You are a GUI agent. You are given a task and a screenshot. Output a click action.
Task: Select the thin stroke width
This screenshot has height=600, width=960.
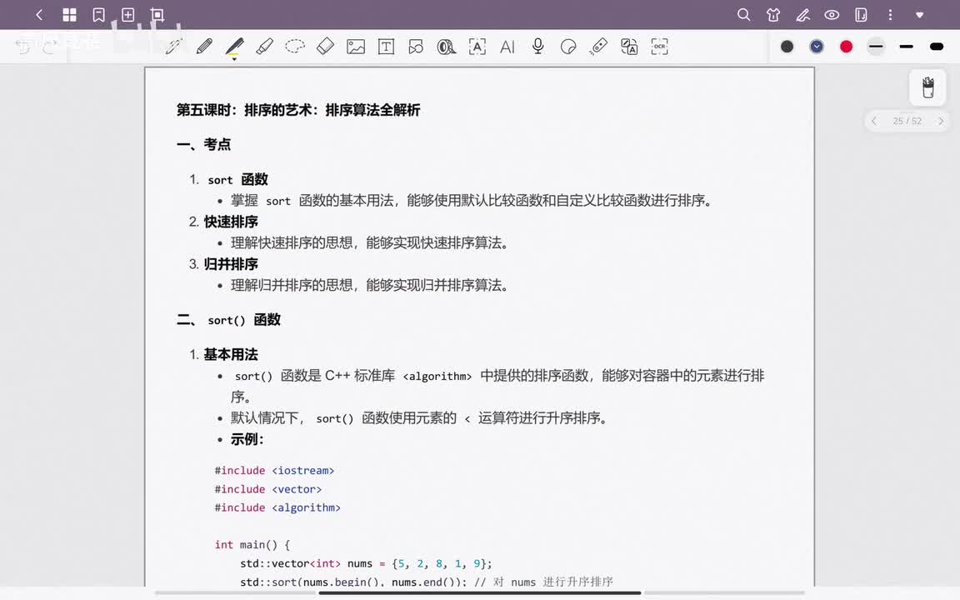click(x=876, y=47)
